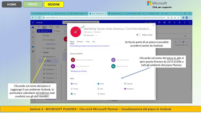Expand the New email dropdown arrow
The image size is (201, 113).
point(51,31)
